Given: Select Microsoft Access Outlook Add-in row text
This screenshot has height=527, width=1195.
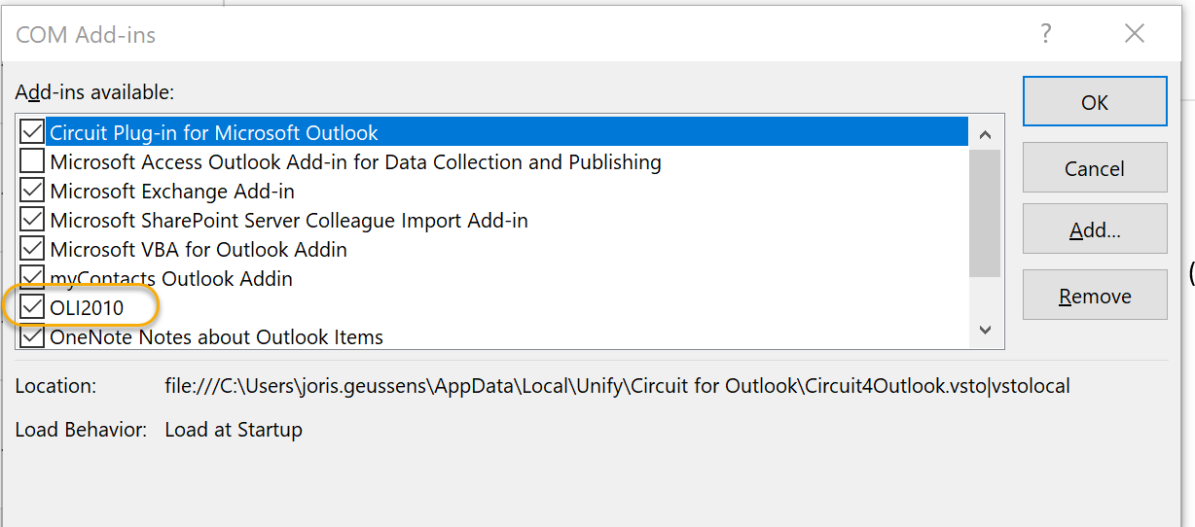Looking at the screenshot, I should point(355,161).
